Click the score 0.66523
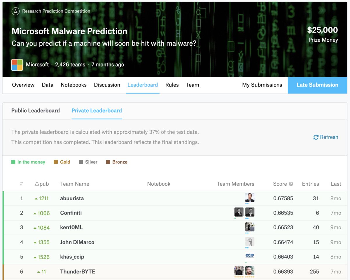This screenshot has height=280, width=350. (x=283, y=228)
